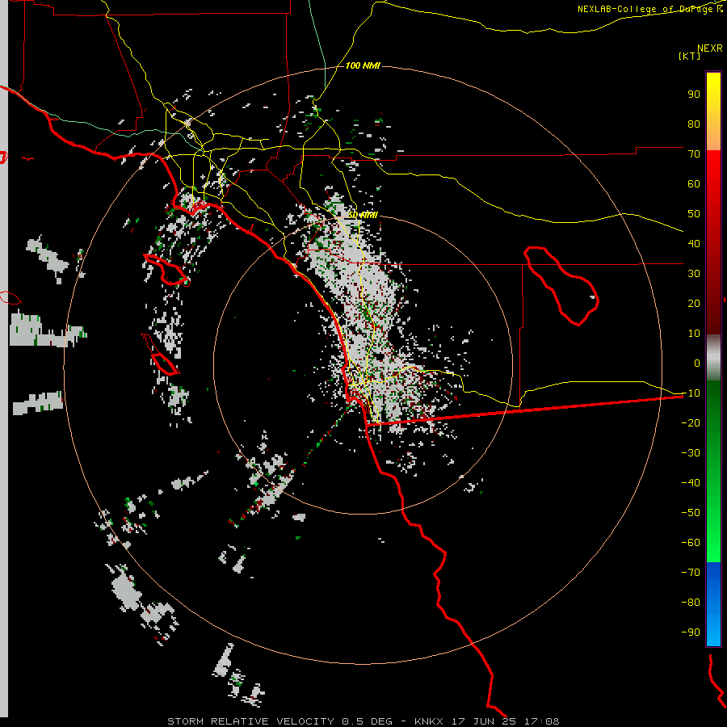Click the -80 value on velocity scale
This screenshot has width=727, height=727.
(691, 603)
